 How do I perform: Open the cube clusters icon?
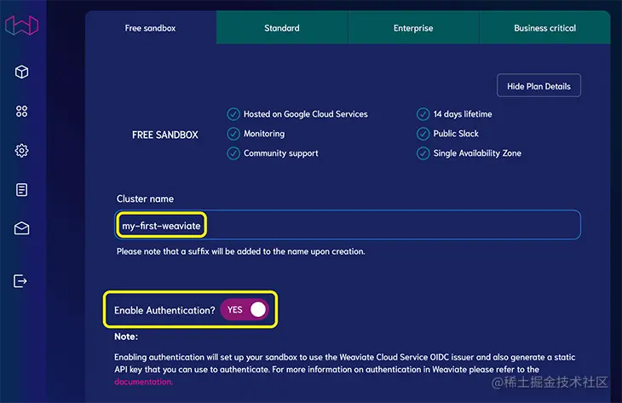pyautogui.click(x=21, y=72)
